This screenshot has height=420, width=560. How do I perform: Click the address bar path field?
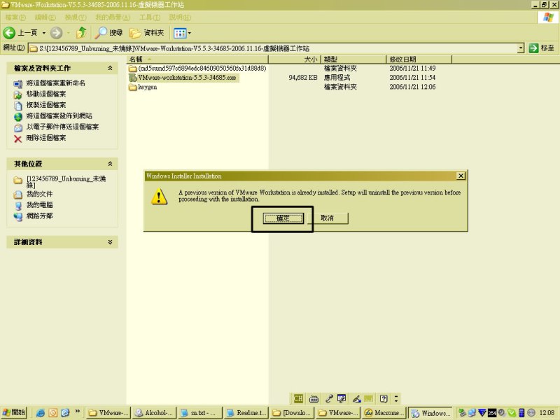tap(272, 48)
